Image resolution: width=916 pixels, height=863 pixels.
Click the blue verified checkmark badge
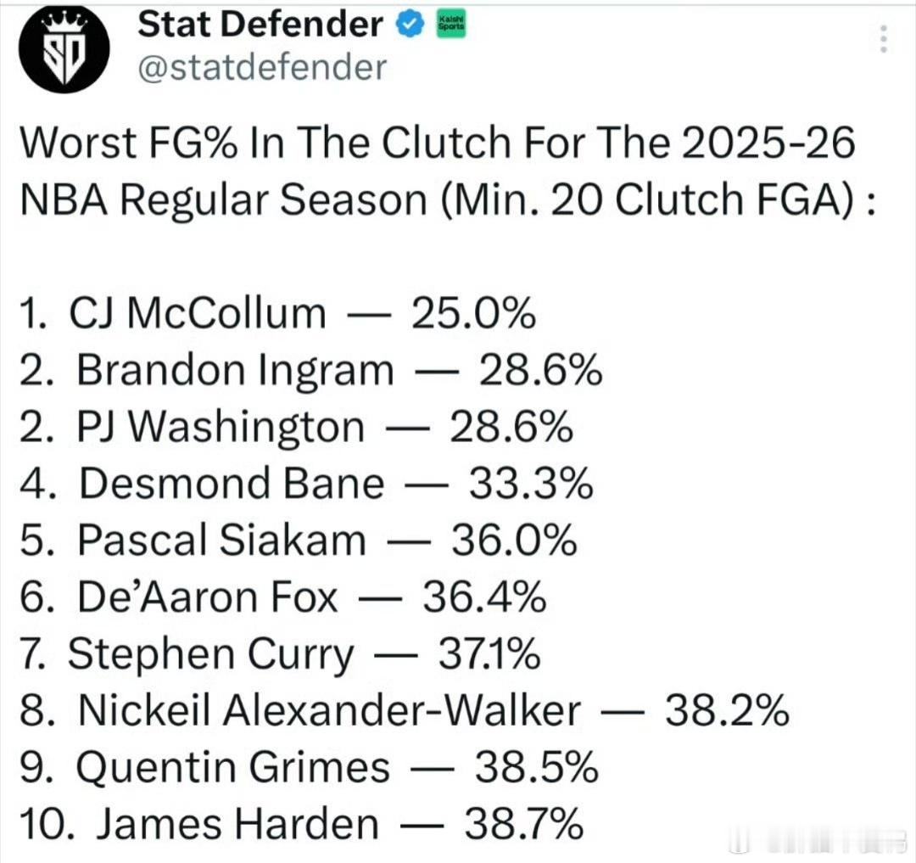coord(411,25)
